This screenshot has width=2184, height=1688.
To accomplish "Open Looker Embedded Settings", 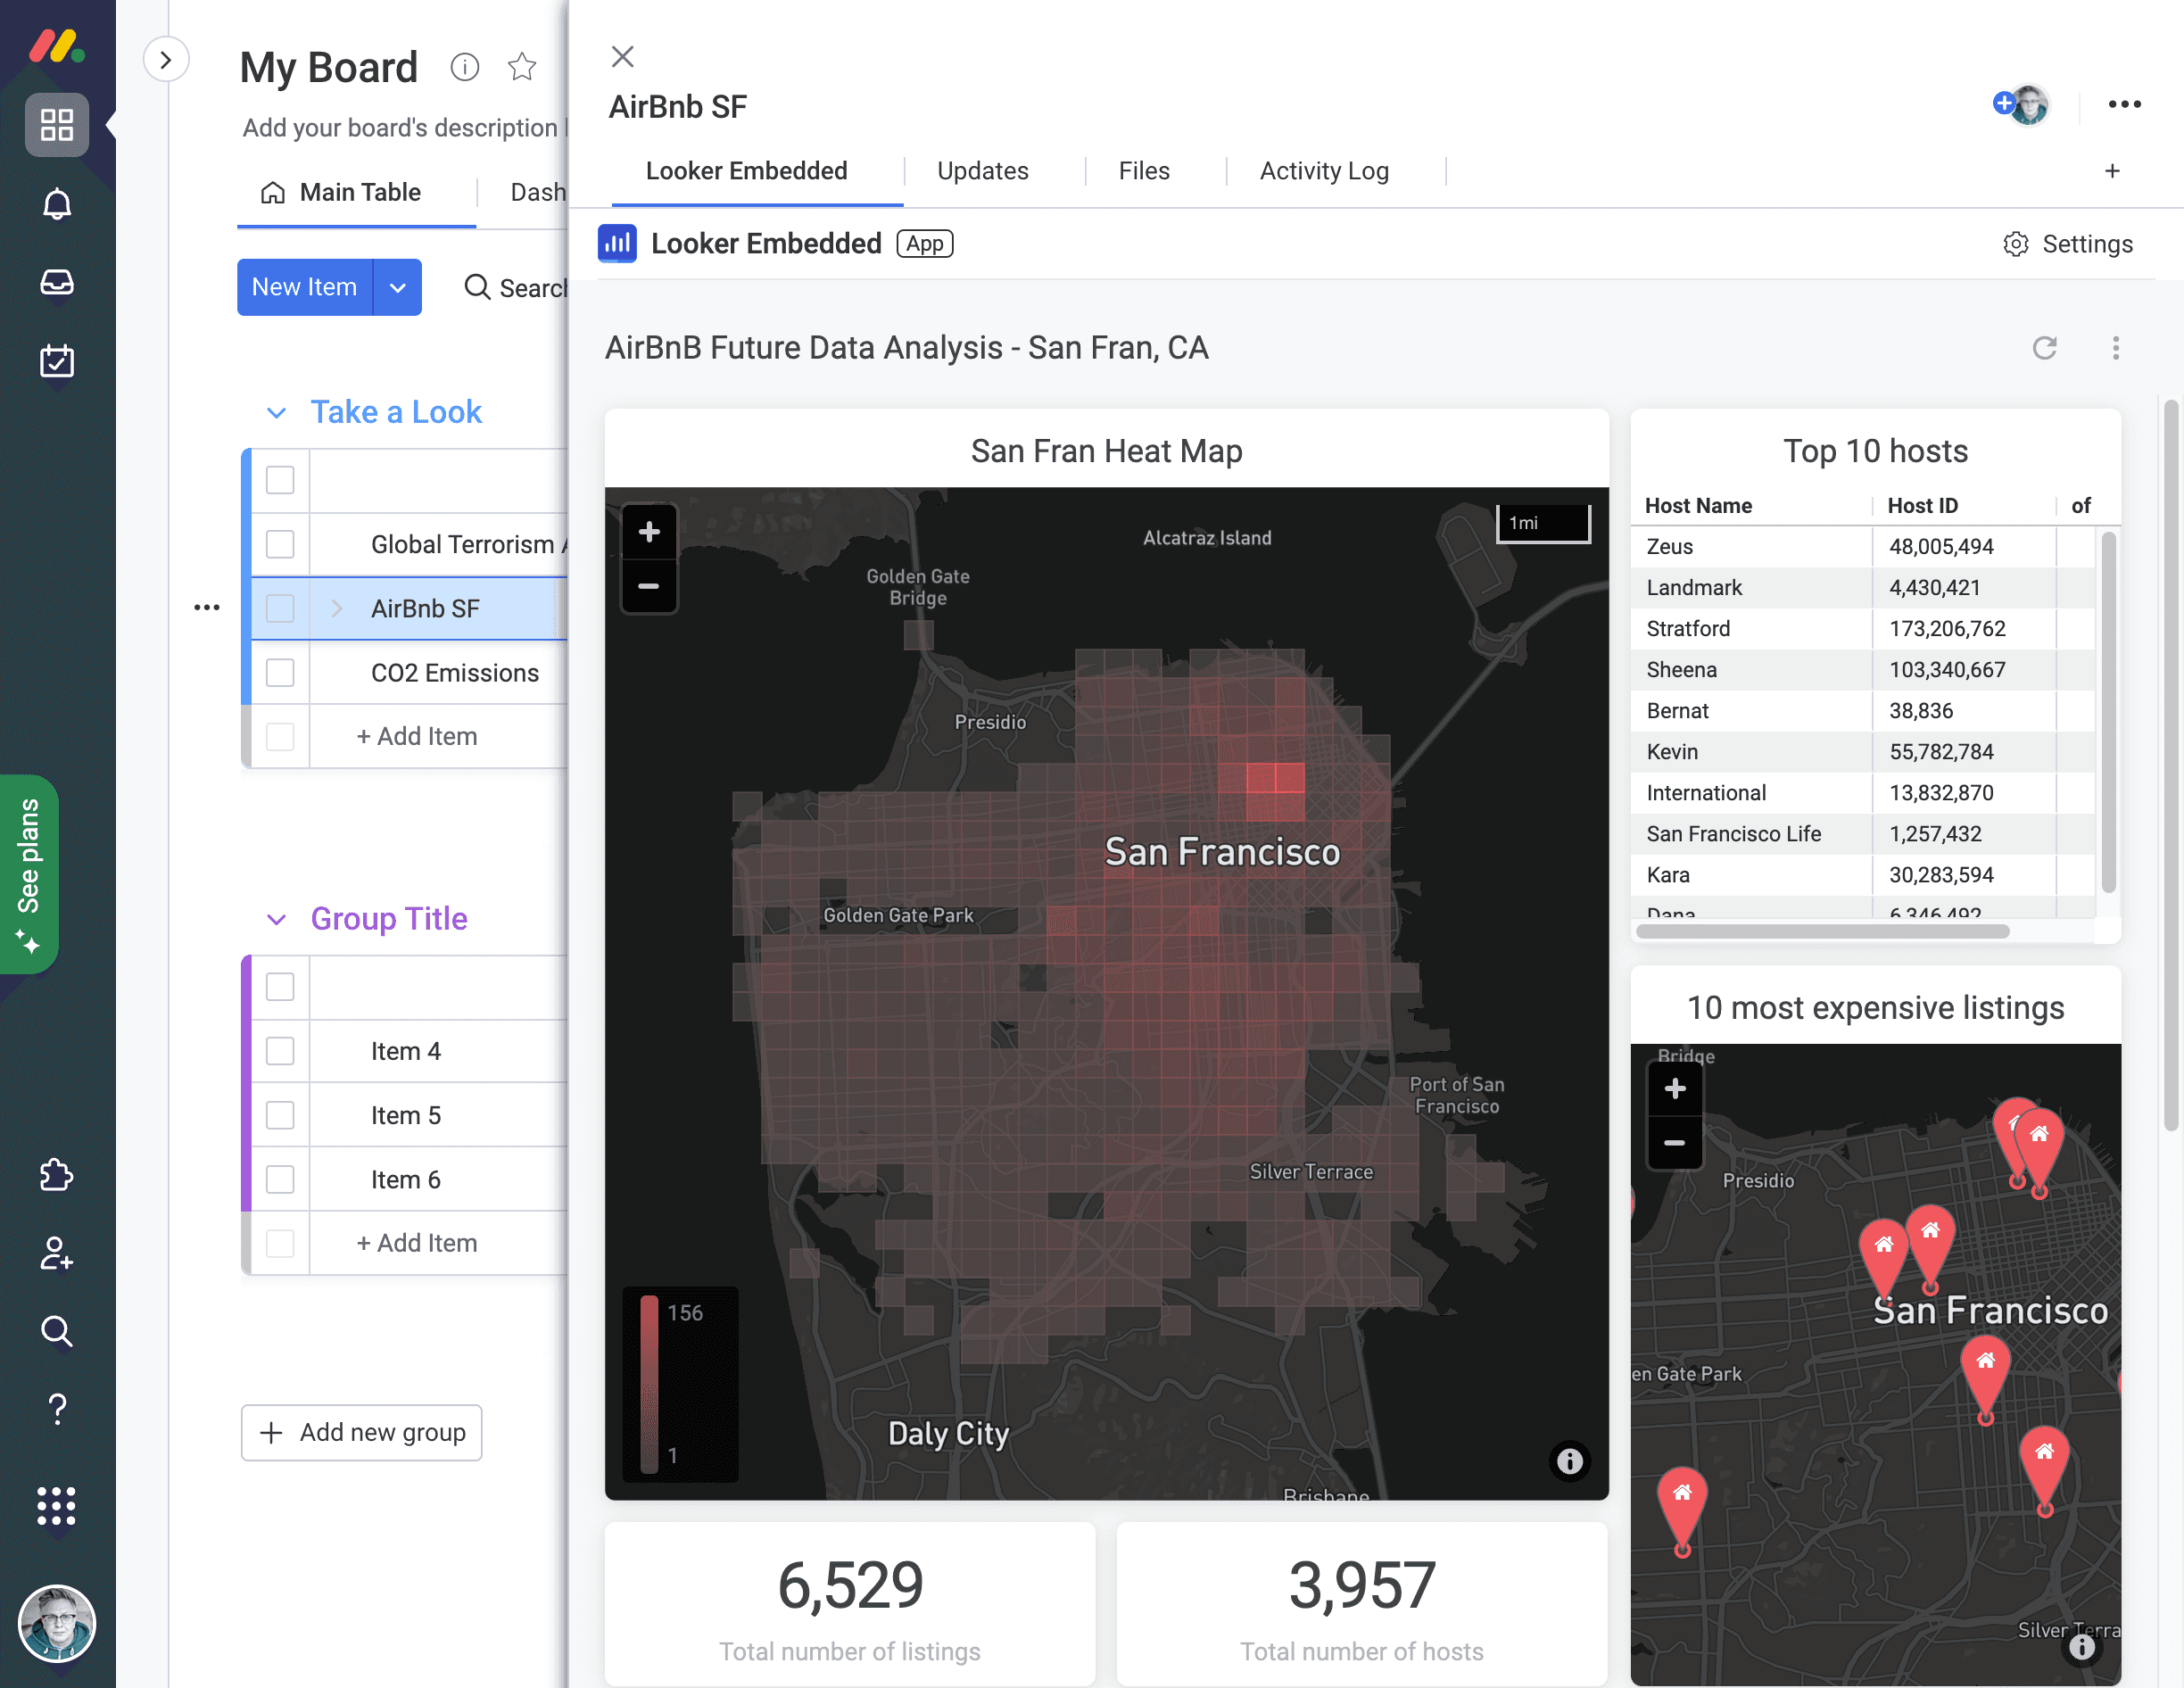I will pyautogui.click(x=2068, y=244).
